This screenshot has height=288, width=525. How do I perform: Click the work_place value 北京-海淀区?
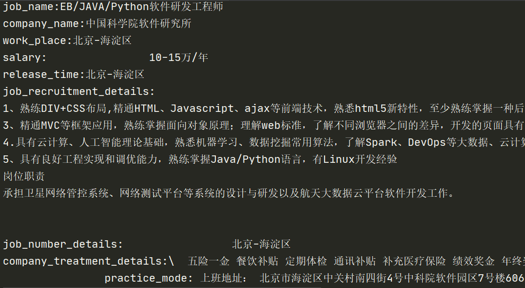(x=102, y=40)
